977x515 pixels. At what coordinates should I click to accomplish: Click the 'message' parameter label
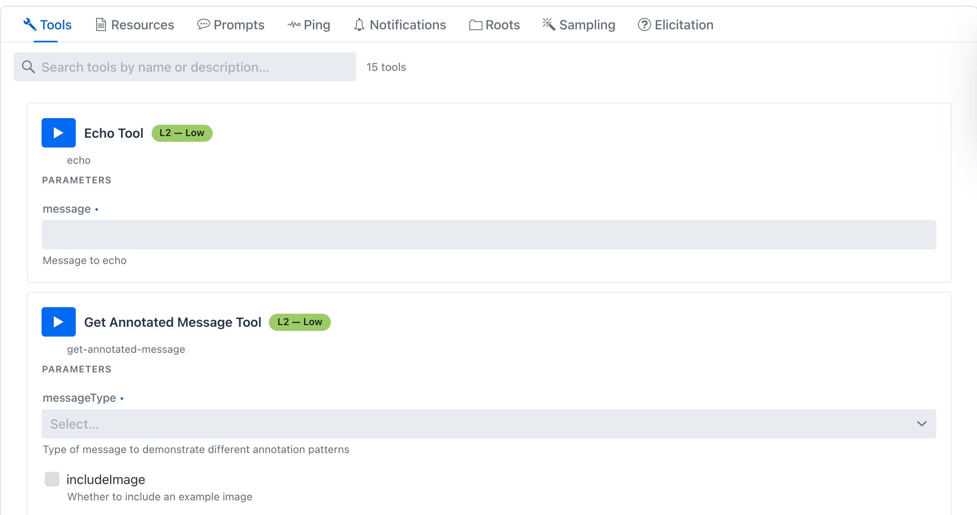[67, 209]
